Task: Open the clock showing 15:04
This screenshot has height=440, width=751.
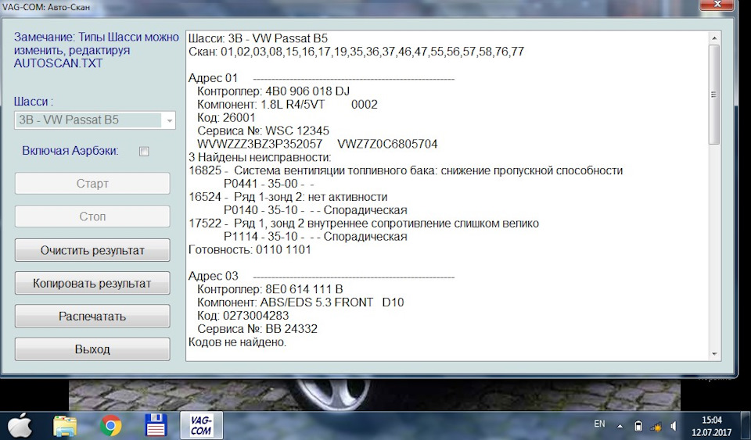Action: (712, 426)
